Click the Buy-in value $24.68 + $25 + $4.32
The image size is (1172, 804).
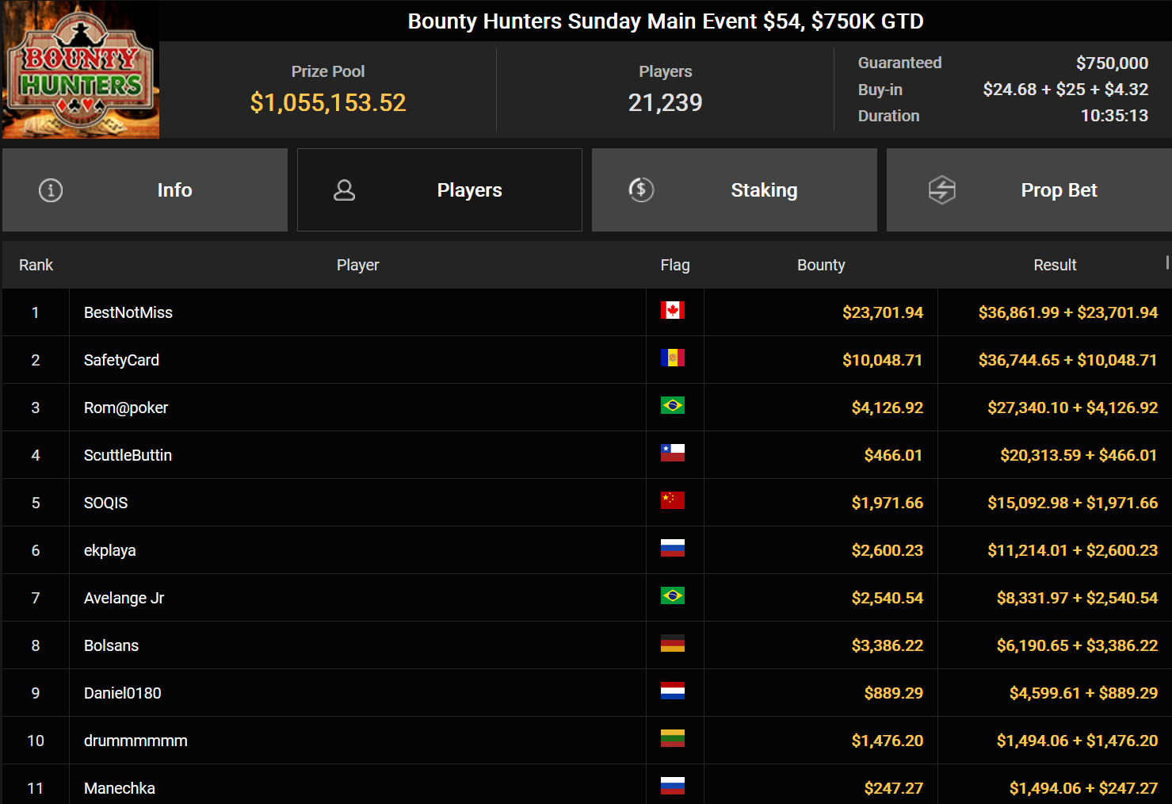pos(1066,90)
